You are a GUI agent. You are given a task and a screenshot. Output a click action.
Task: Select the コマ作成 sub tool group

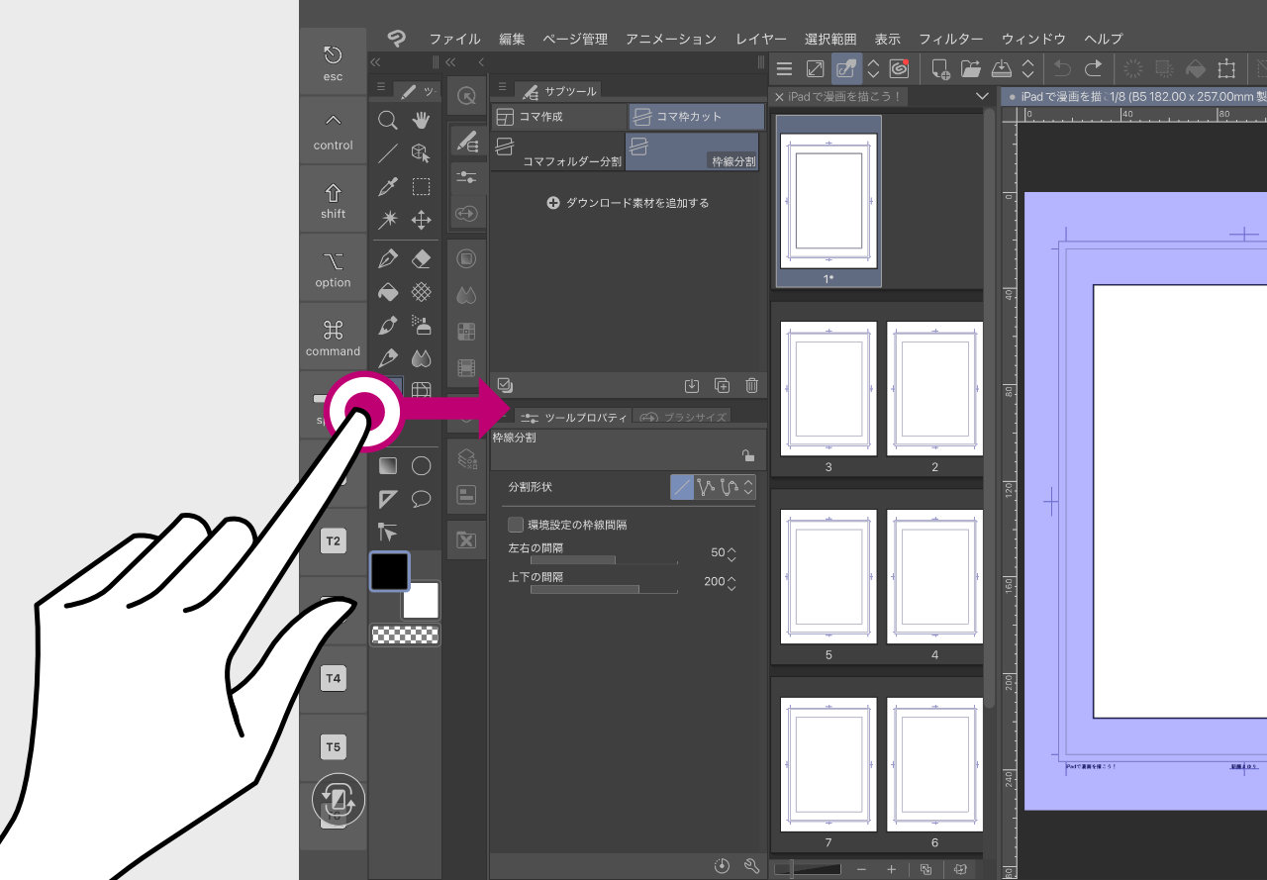(559, 117)
